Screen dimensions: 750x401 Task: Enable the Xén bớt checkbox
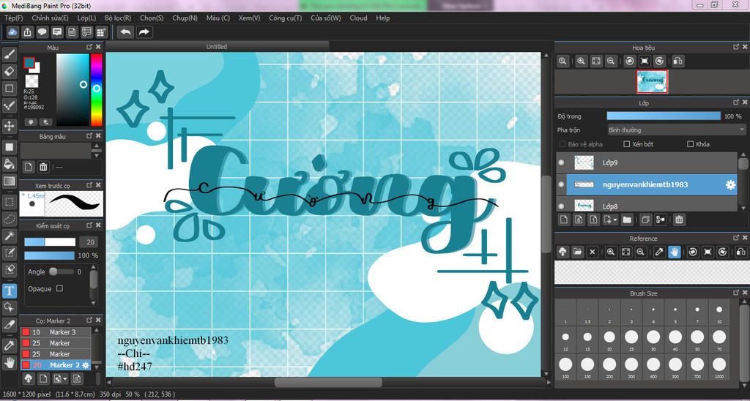(627, 144)
